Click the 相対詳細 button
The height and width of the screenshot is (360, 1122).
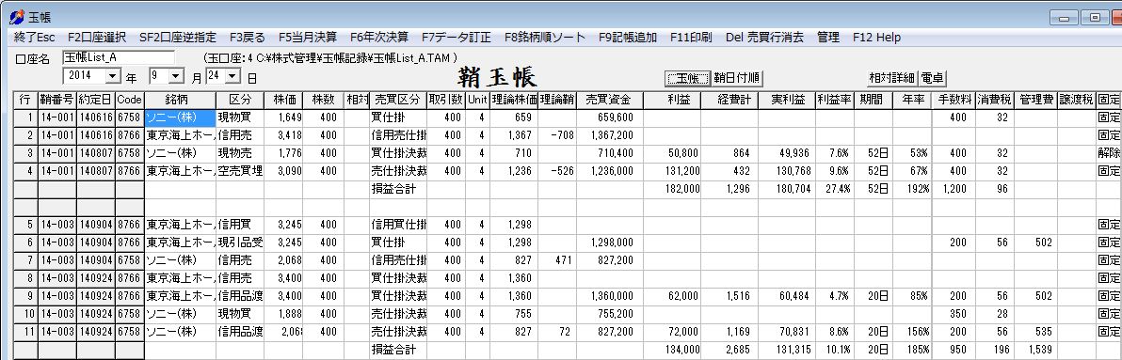coord(891,78)
